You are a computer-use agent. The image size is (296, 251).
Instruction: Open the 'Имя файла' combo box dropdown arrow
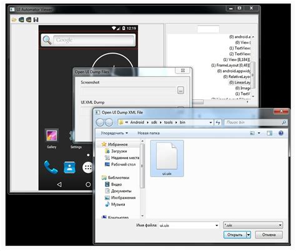pyautogui.click(x=217, y=225)
